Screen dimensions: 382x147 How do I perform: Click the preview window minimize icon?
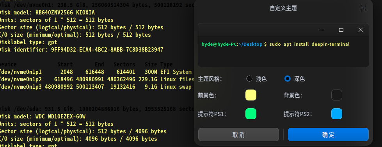click(x=322, y=30)
